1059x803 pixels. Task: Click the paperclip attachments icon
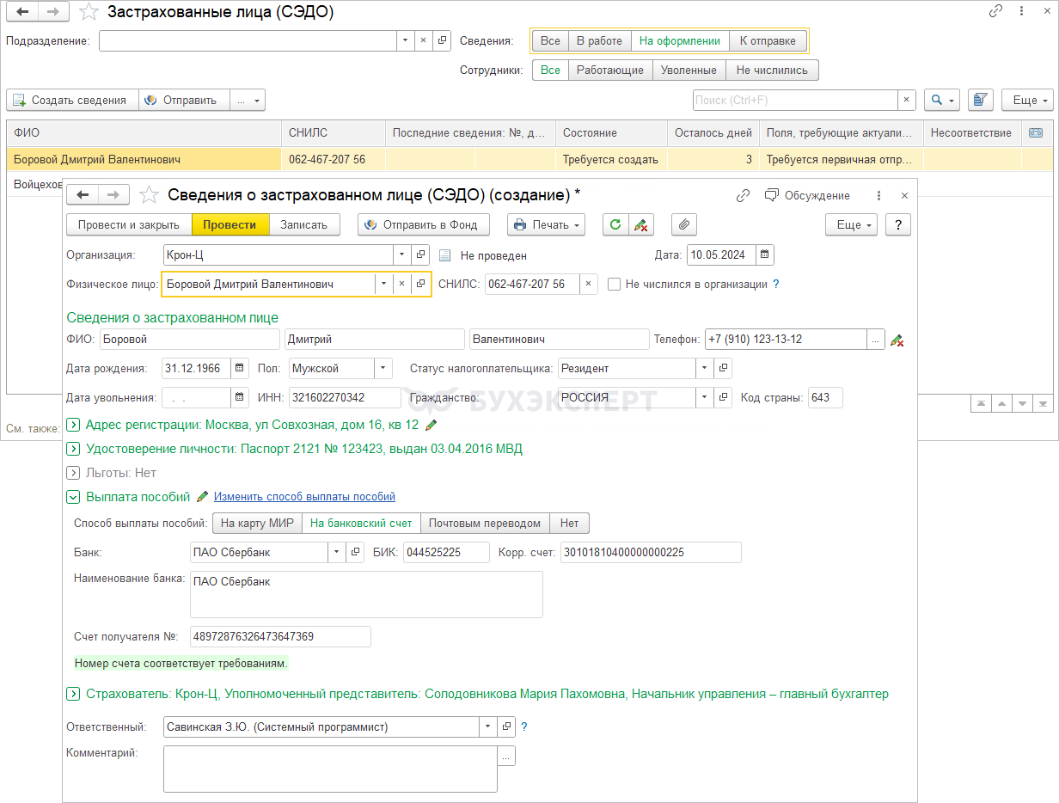pyautogui.click(x=684, y=225)
